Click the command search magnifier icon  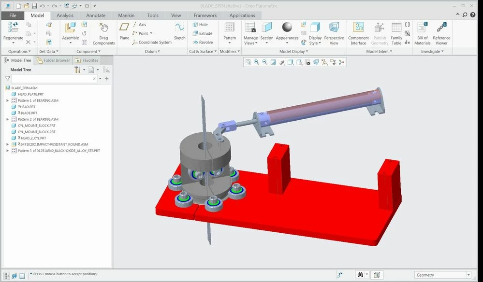click(x=465, y=15)
